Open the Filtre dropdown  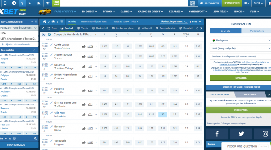pyautogui.click(x=195, y=22)
